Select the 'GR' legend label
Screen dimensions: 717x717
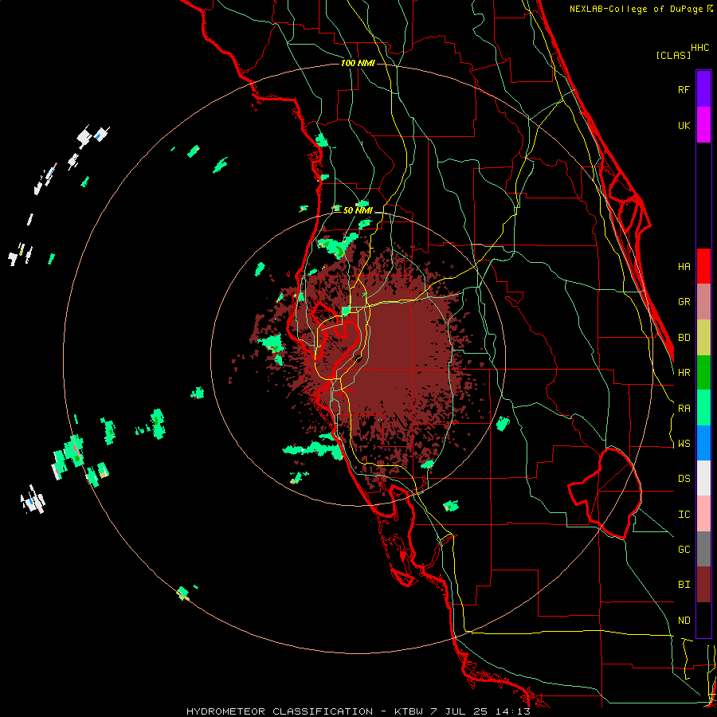[x=684, y=302]
